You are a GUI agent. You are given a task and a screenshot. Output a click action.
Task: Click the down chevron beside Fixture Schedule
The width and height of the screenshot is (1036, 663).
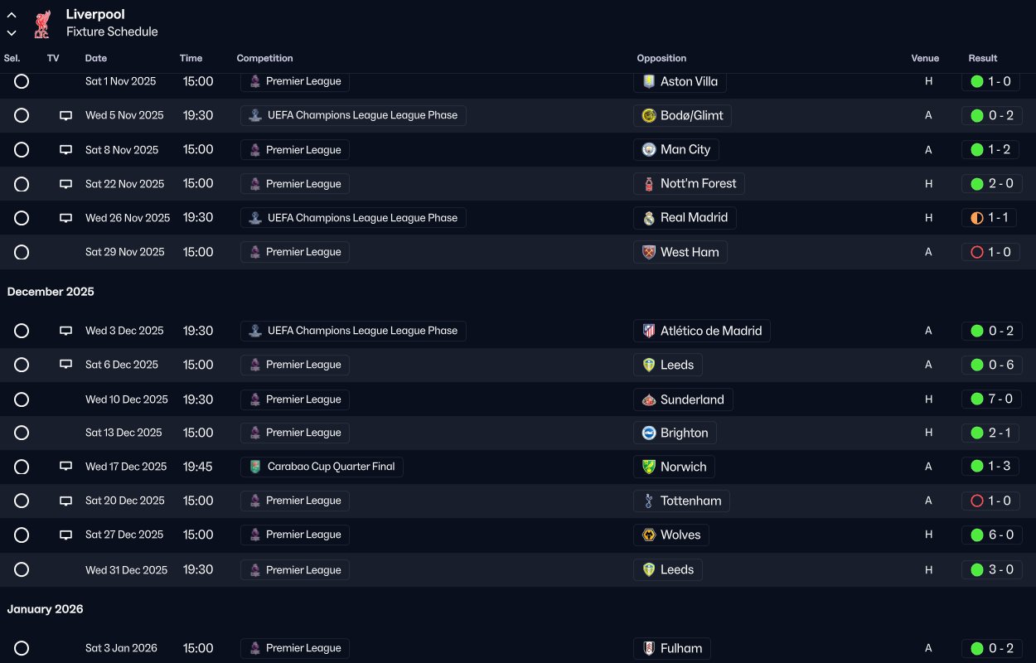[x=12, y=33]
